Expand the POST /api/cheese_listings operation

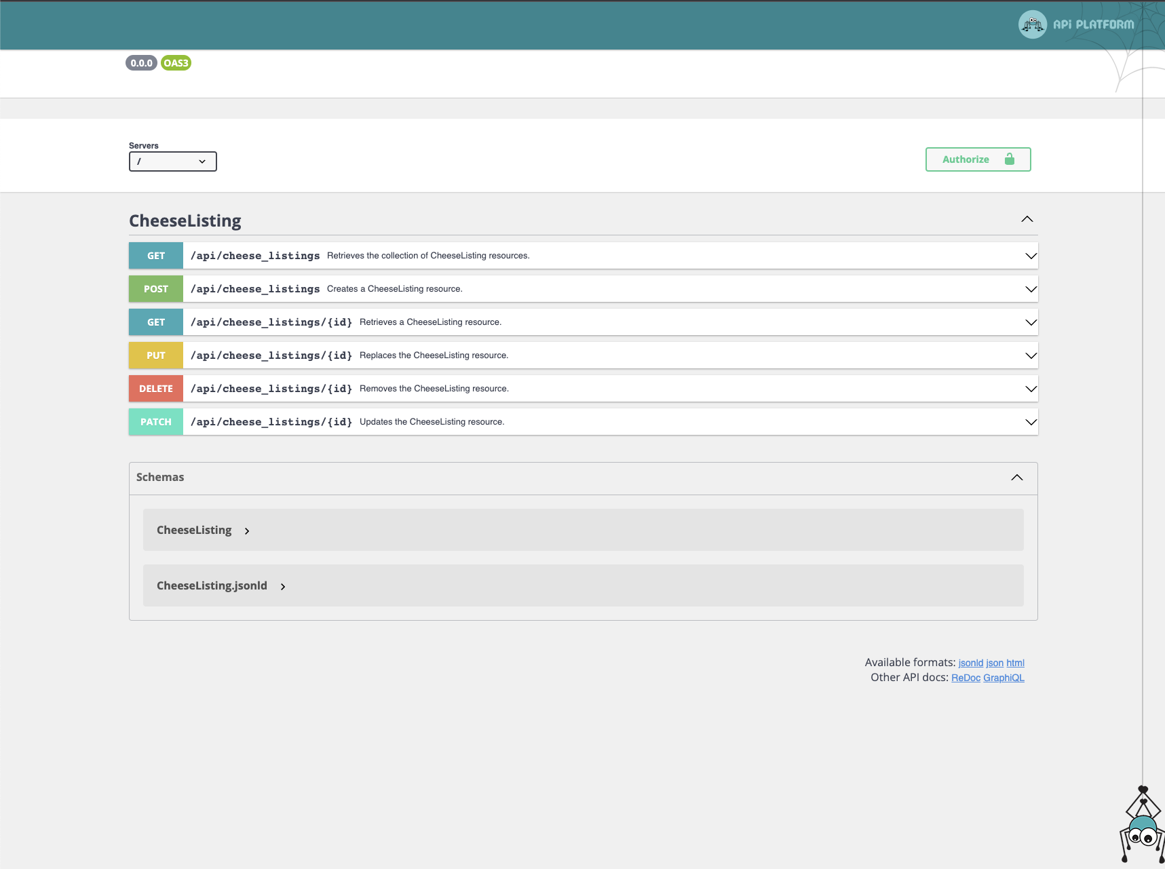point(1031,289)
